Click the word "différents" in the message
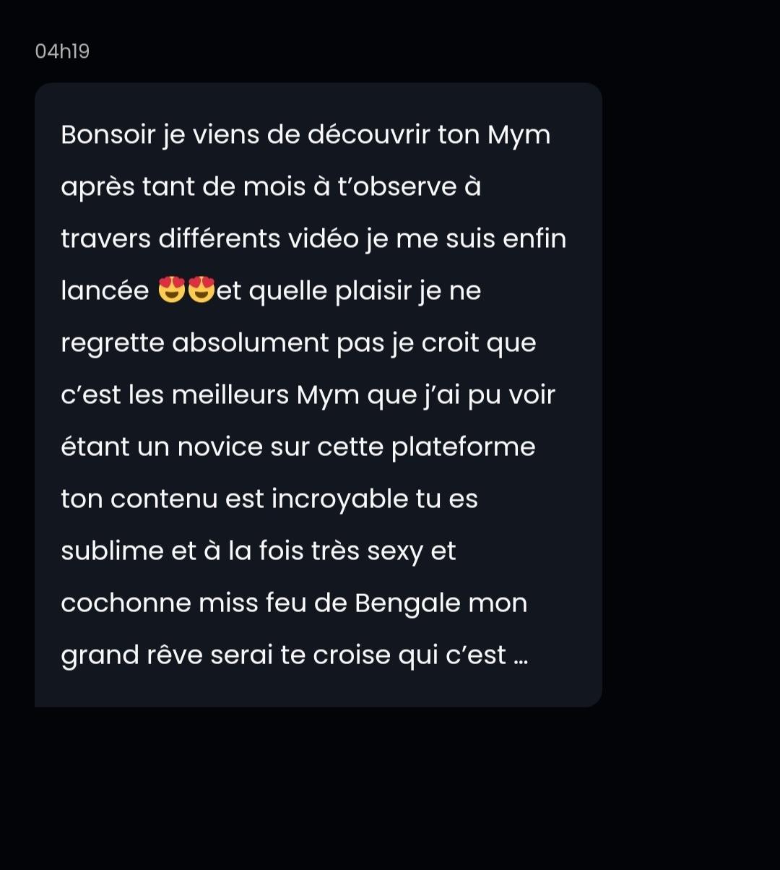The image size is (780, 870). 220,239
